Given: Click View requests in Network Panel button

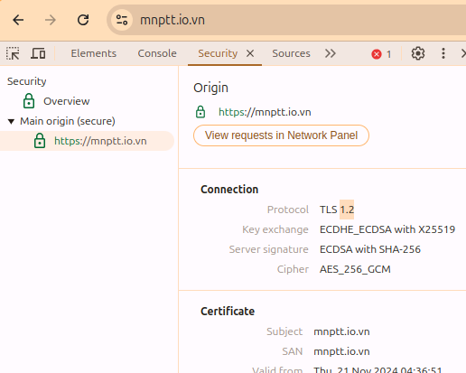Looking at the screenshot, I should pos(281,135).
